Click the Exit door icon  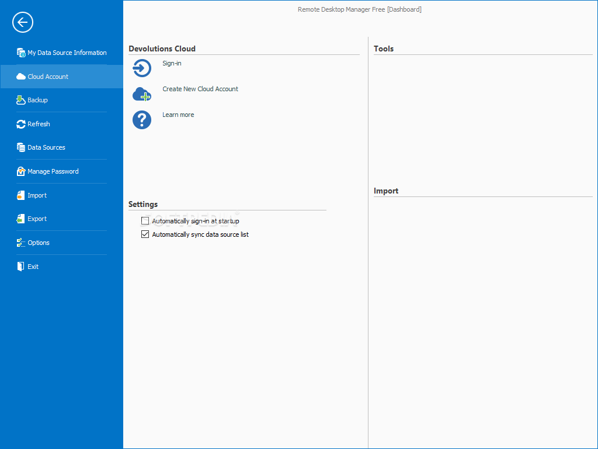21,267
